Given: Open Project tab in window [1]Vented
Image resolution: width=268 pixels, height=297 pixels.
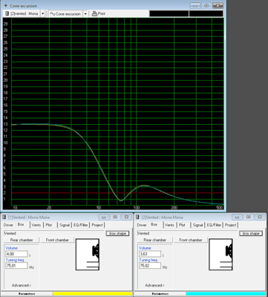Looking at the screenshot, I should tap(97, 225).
